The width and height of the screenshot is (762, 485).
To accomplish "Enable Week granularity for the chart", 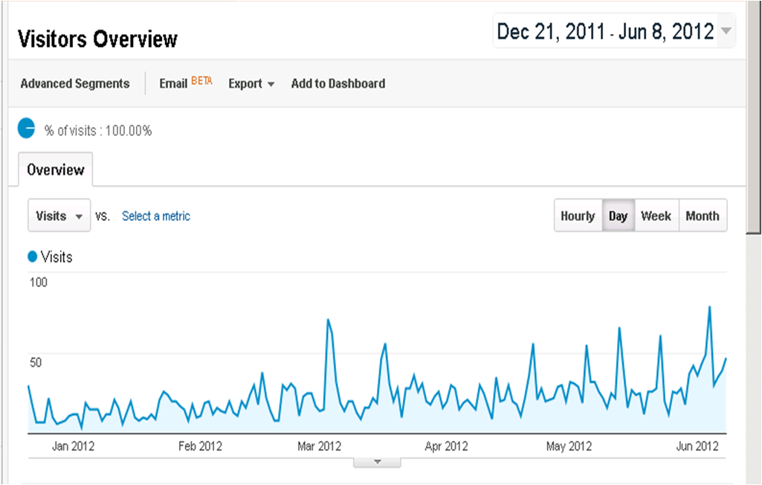I will pyautogui.click(x=656, y=216).
